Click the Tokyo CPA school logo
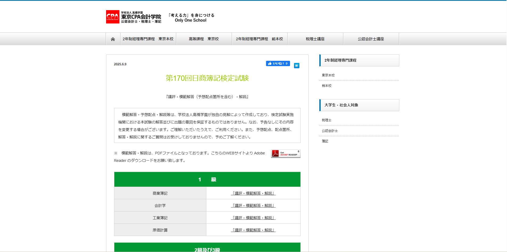 pos(134,17)
